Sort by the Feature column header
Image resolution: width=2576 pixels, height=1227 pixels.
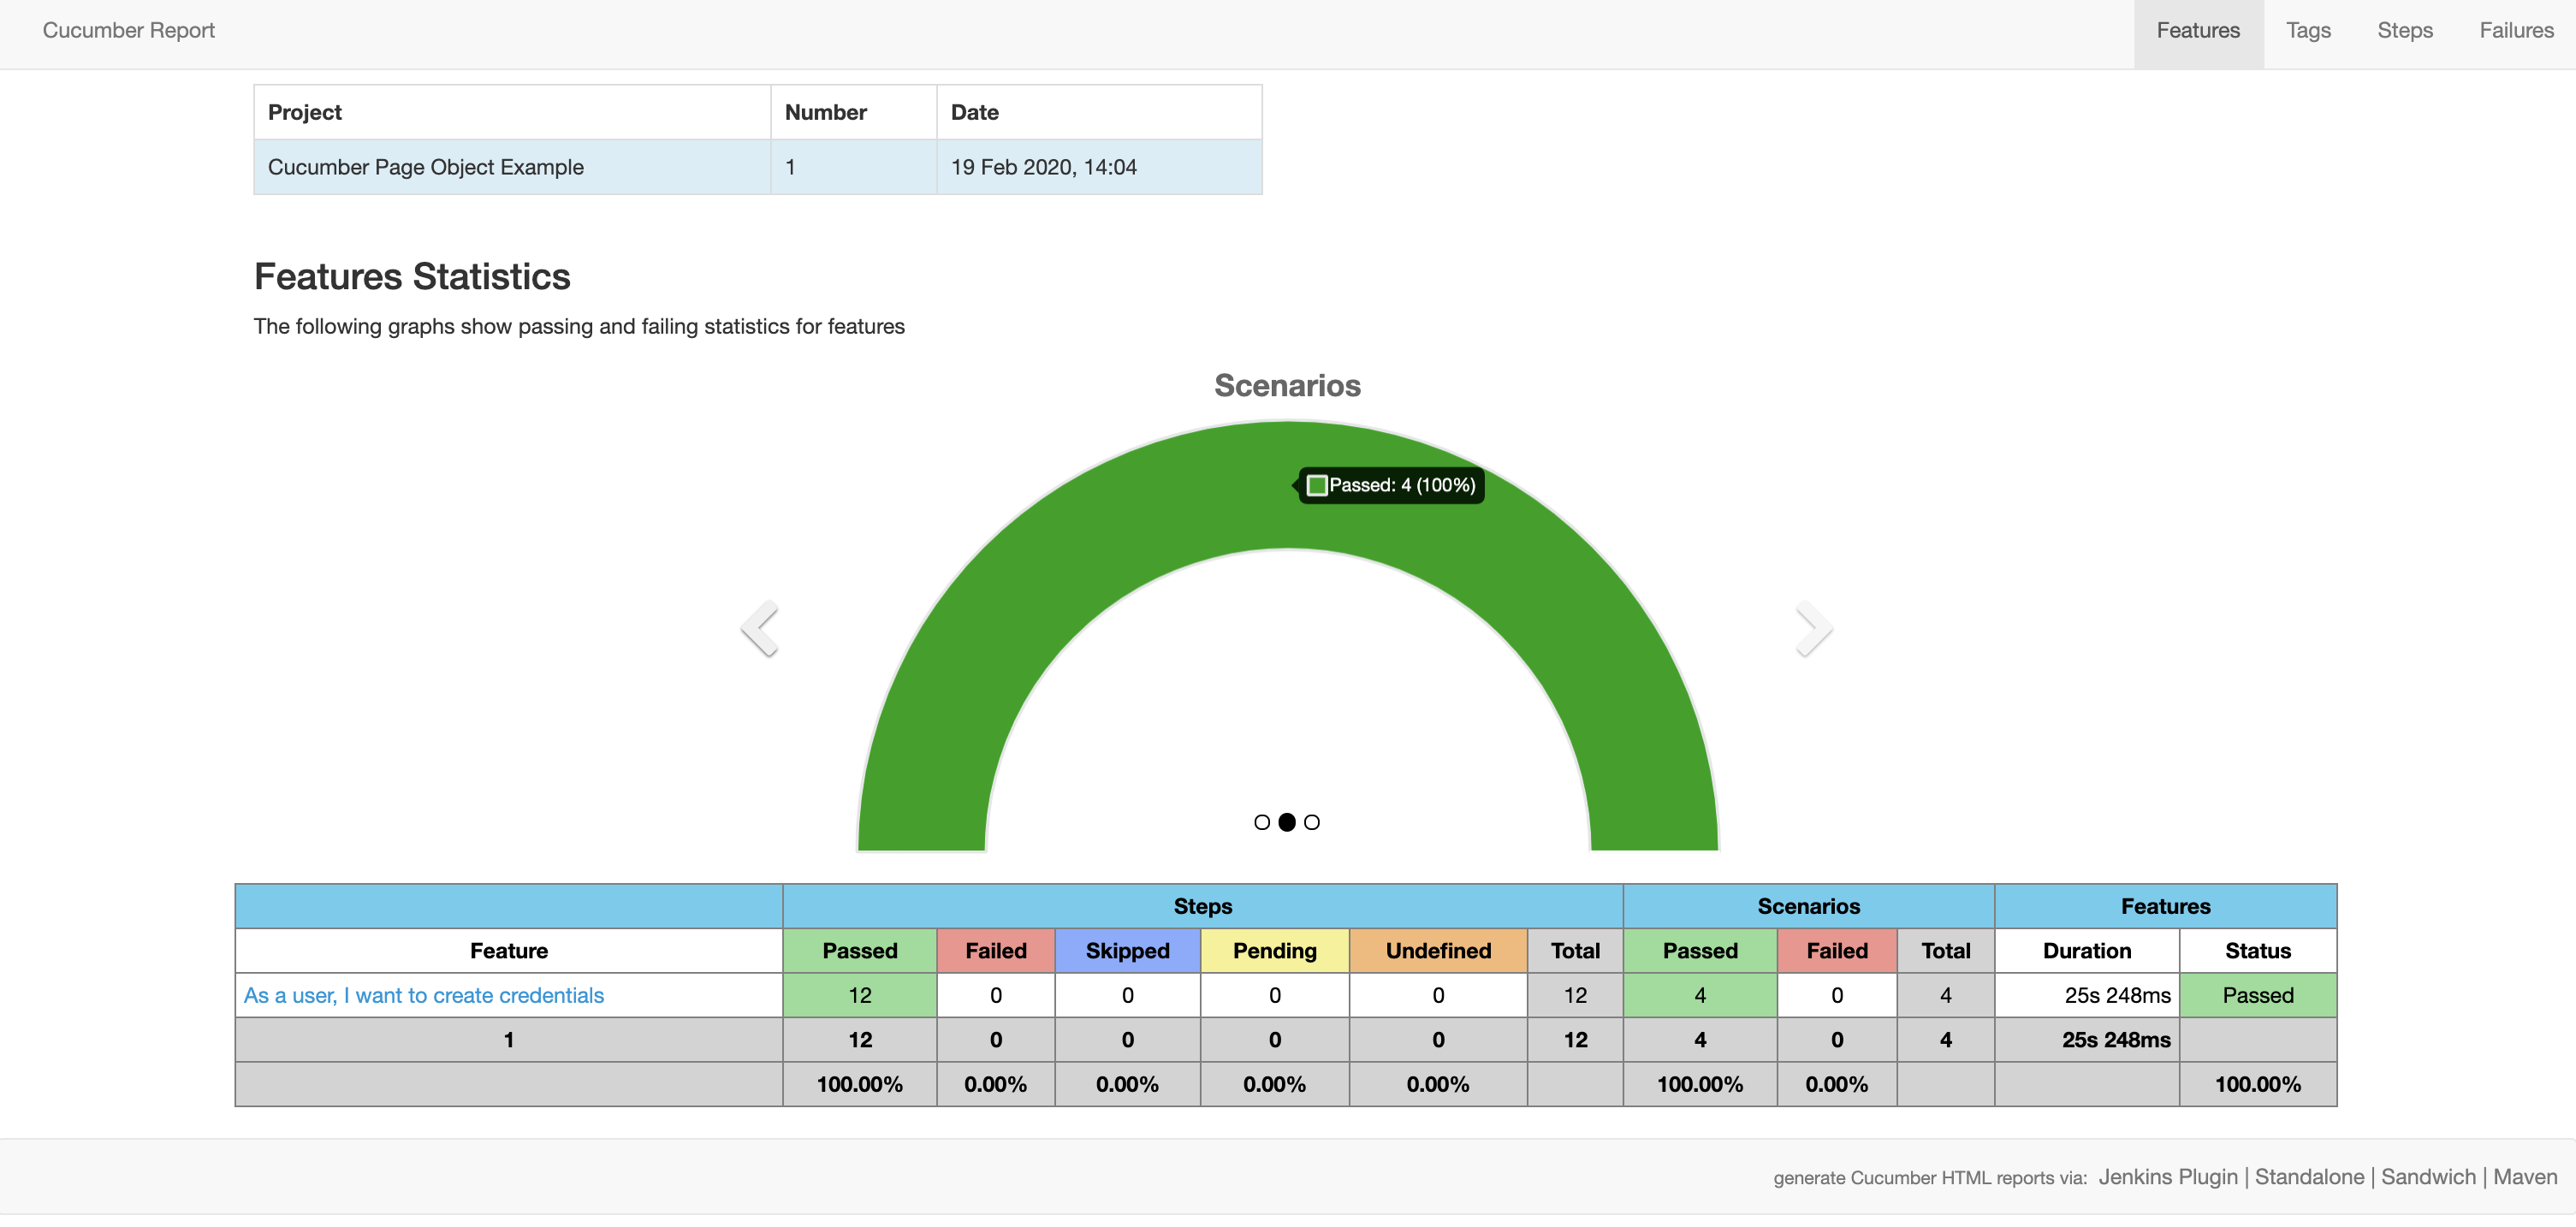pyautogui.click(x=508, y=951)
